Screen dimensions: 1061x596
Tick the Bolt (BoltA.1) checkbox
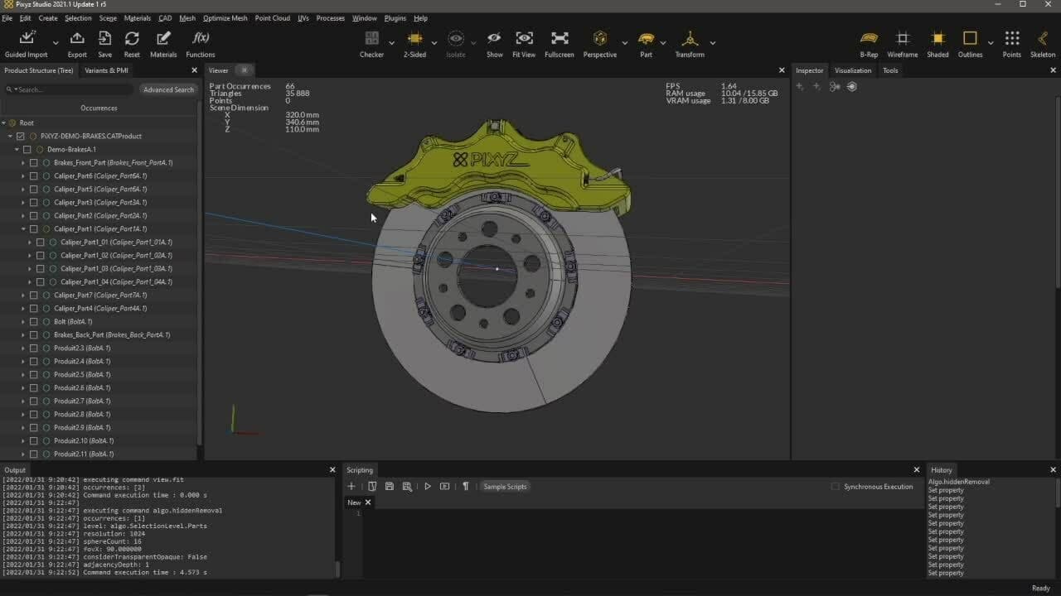tap(34, 321)
